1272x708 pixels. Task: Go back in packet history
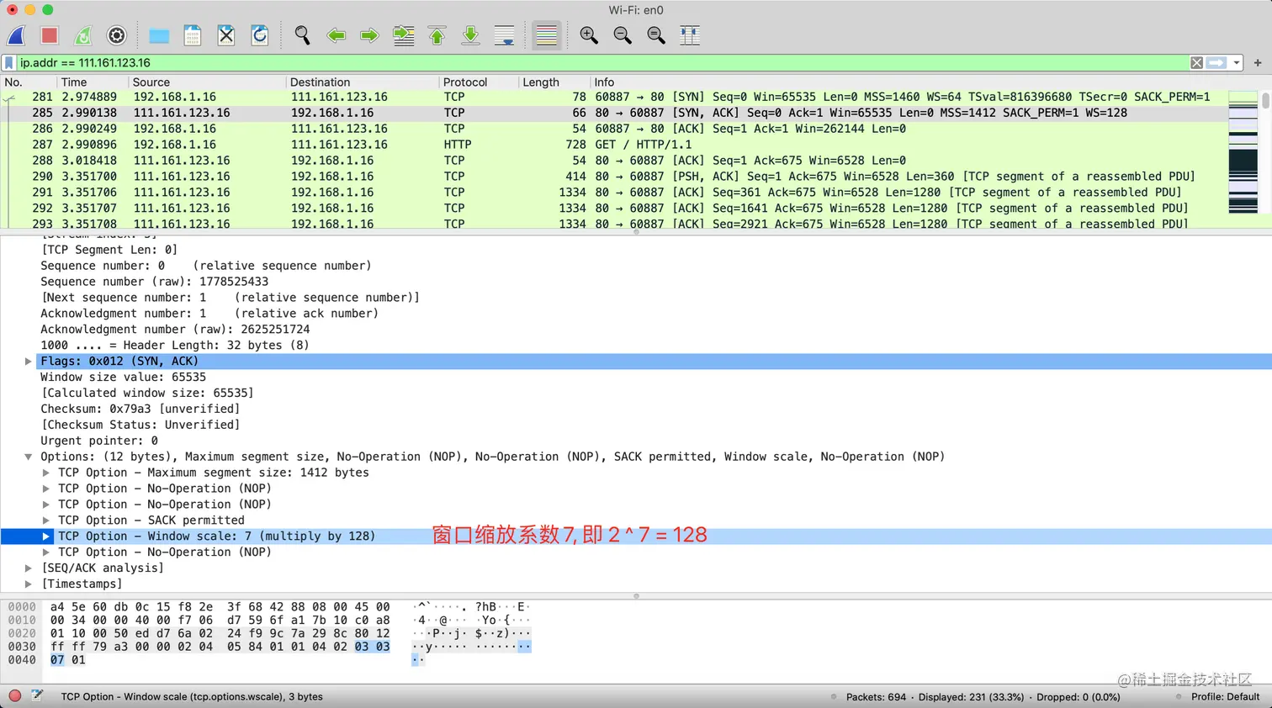337,35
